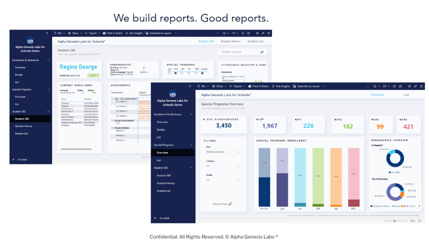Click Go back in the Special Programs sidebar
Image resolution: width=429 pixels, height=240 pixels.
point(162,218)
